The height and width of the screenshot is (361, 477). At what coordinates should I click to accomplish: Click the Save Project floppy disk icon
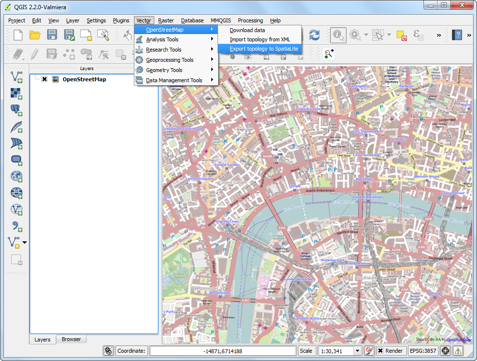(52, 35)
